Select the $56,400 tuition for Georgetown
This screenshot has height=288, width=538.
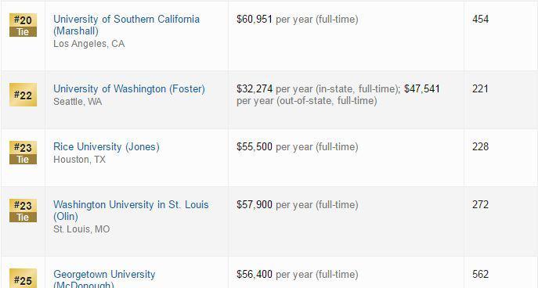click(x=255, y=274)
